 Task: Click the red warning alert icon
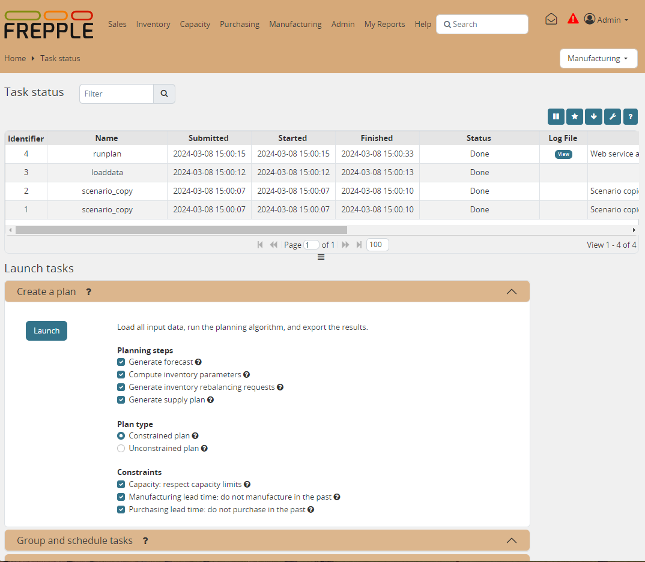573,19
